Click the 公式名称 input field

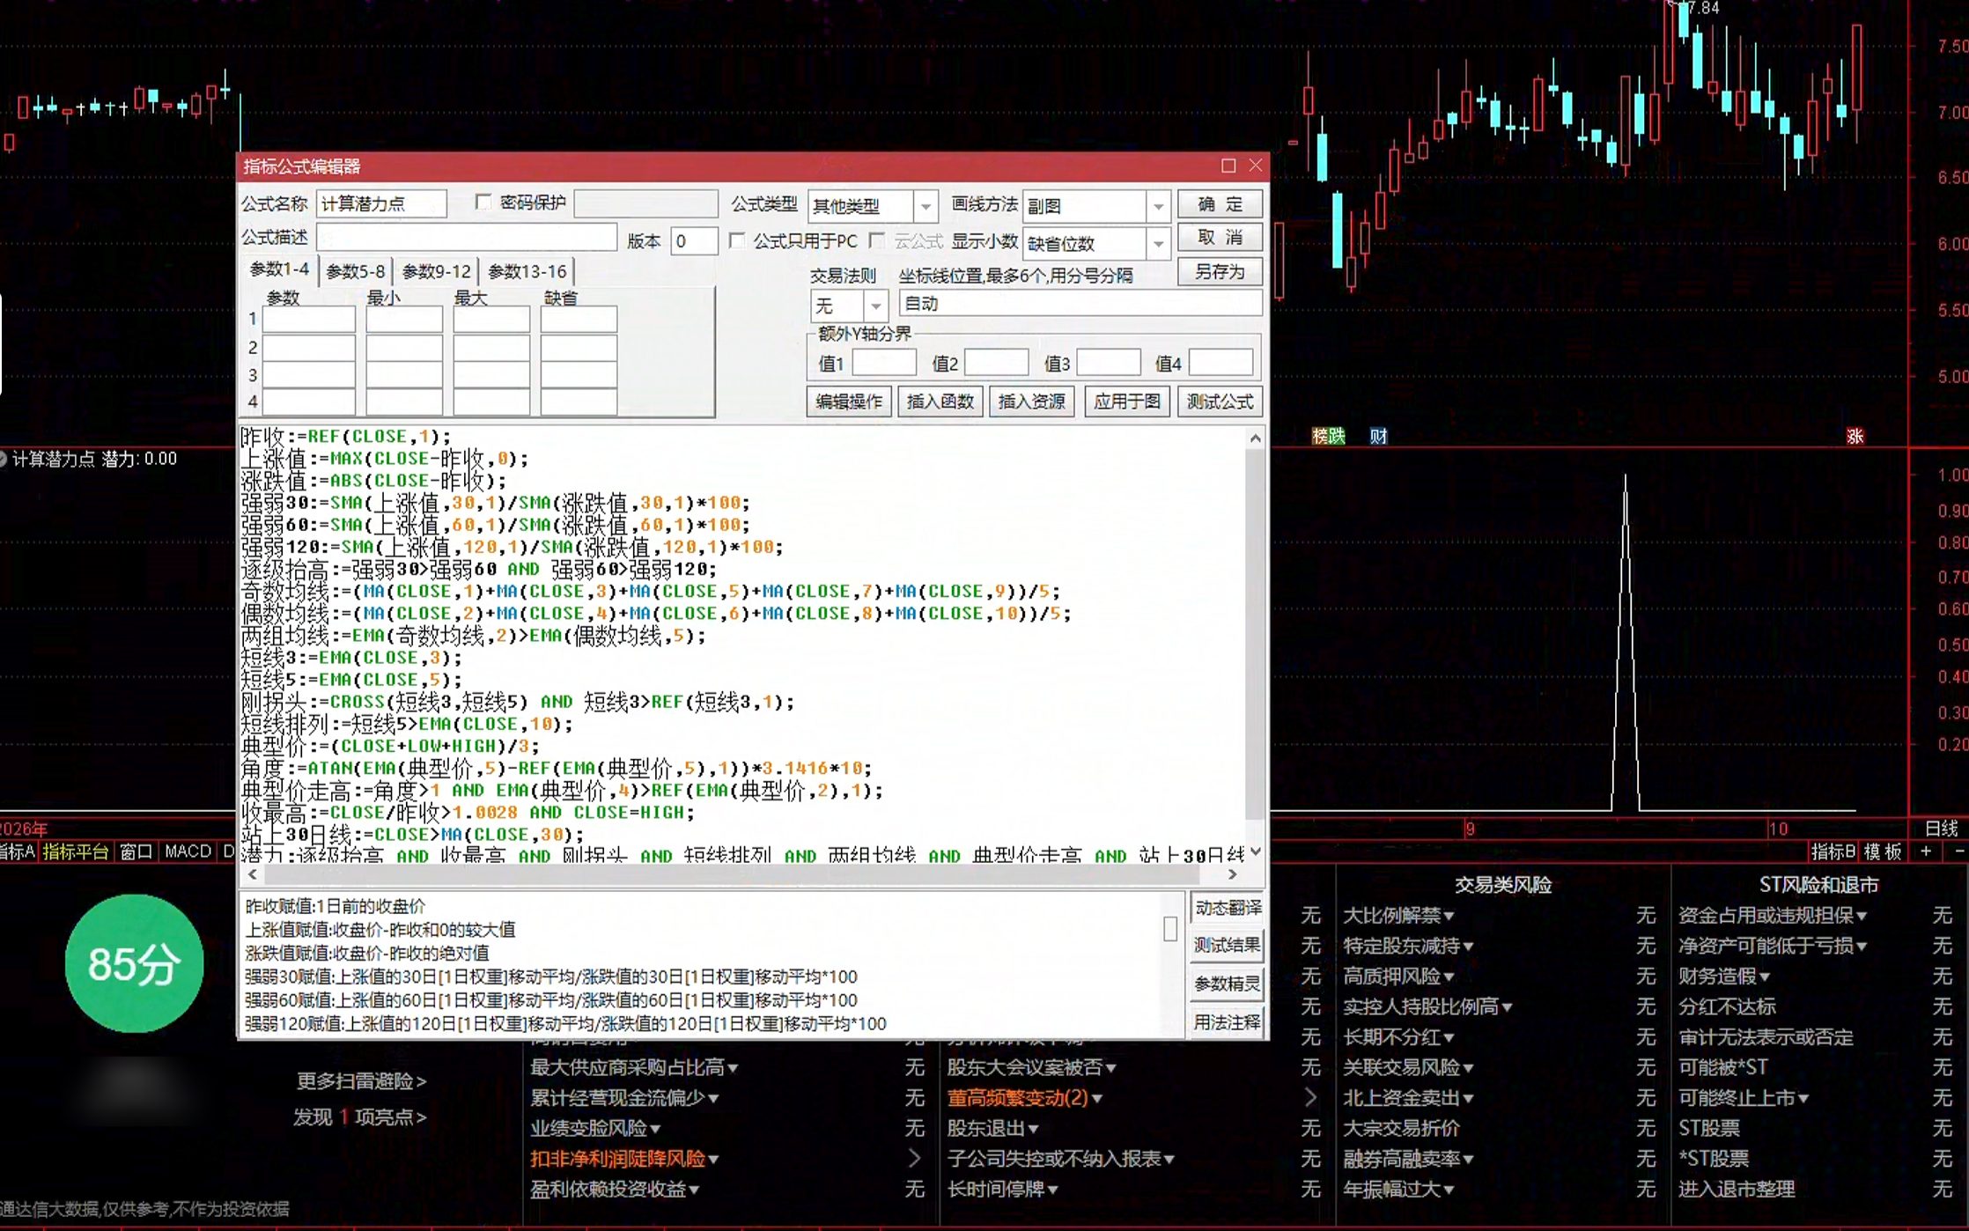(381, 204)
